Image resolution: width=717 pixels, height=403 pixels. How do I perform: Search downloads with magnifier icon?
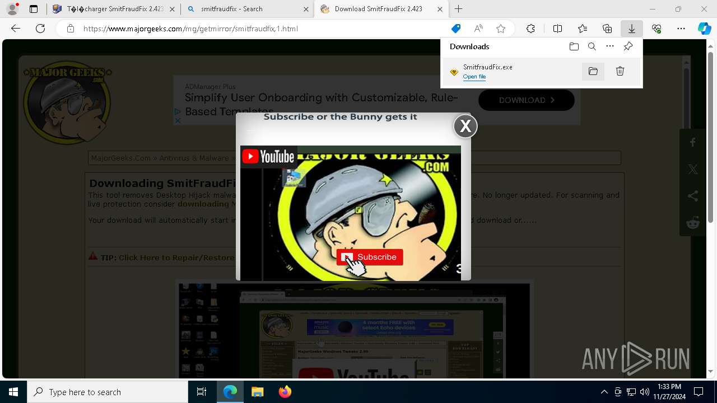592,46
